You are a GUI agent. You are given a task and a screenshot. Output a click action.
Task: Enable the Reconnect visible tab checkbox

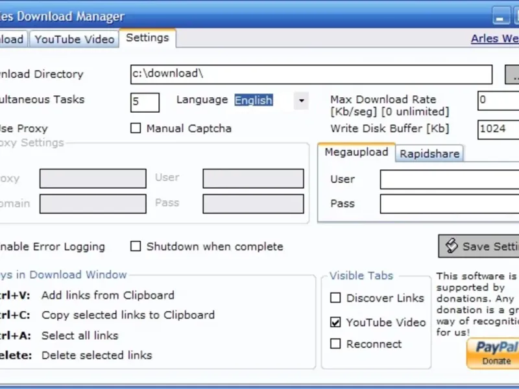point(335,344)
